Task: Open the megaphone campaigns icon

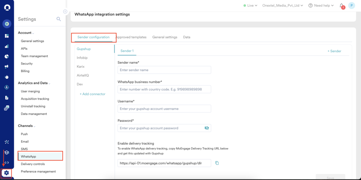Action: [x=7, y=66]
